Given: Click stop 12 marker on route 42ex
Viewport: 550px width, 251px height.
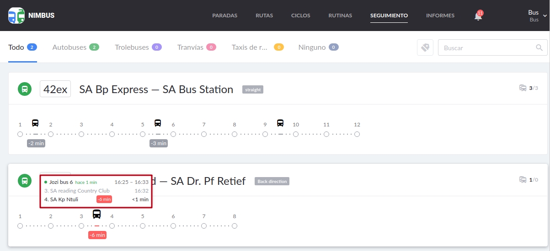Looking at the screenshot, I should coord(357,134).
